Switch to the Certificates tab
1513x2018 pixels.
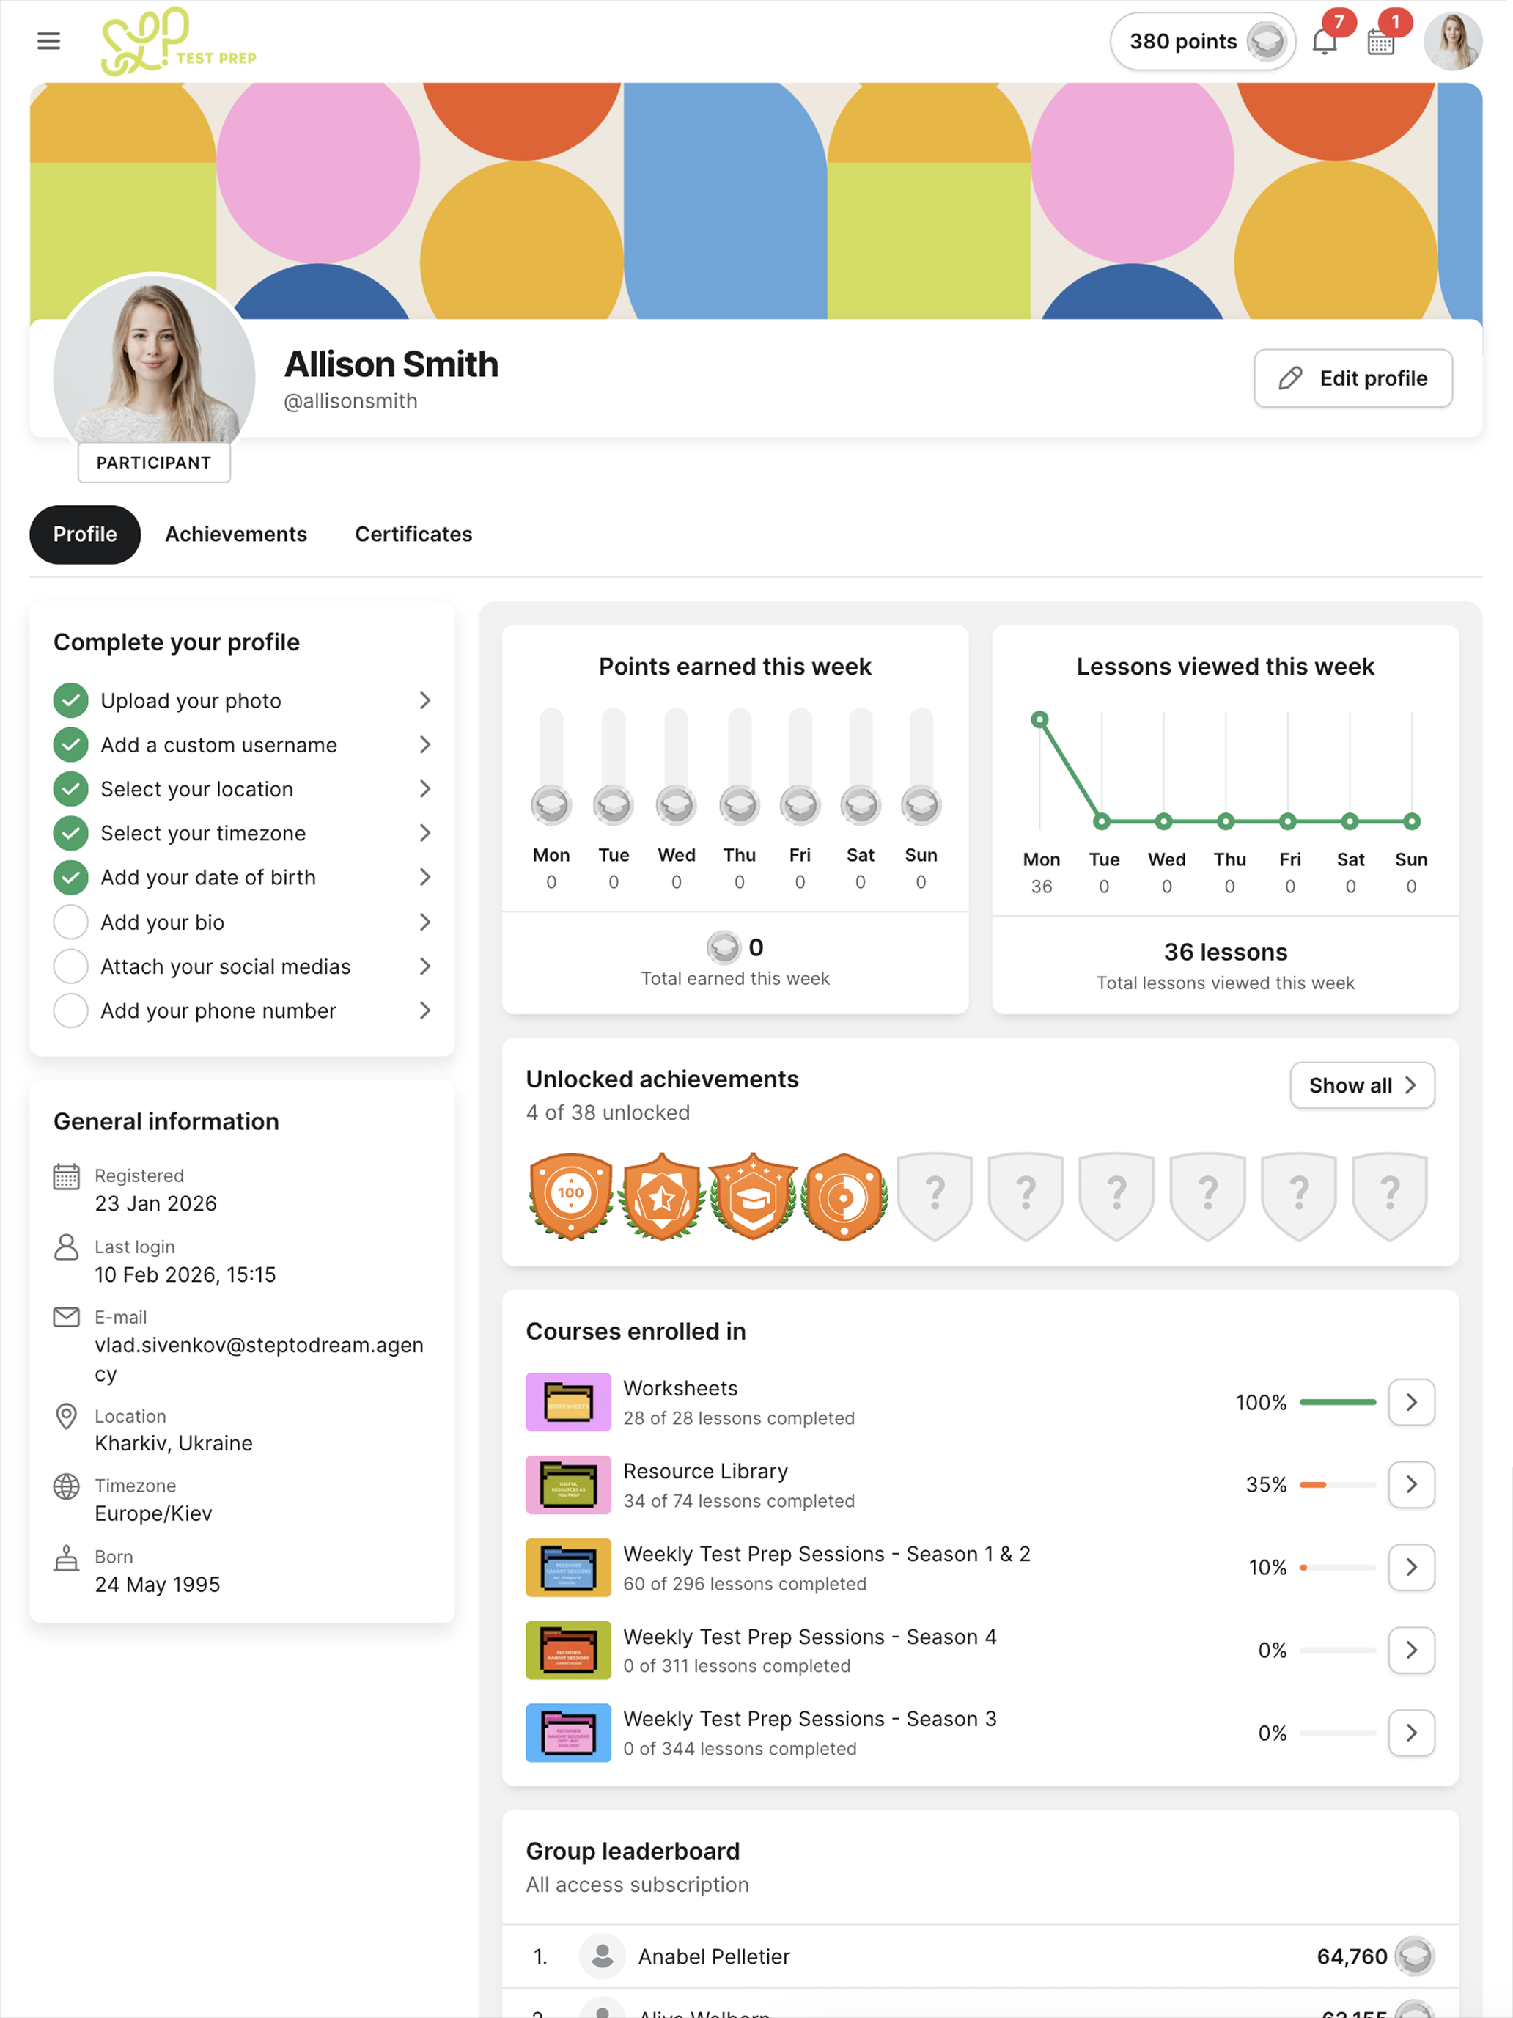click(413, 535)
